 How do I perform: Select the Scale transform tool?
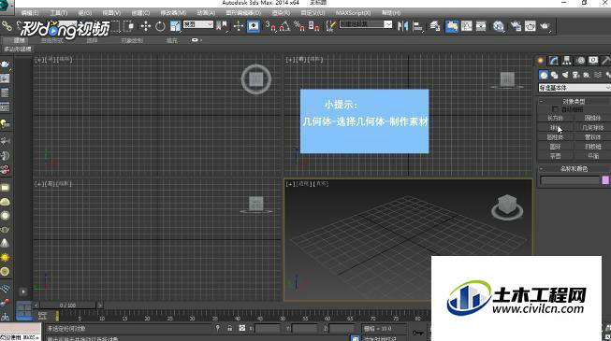[175, 26]
